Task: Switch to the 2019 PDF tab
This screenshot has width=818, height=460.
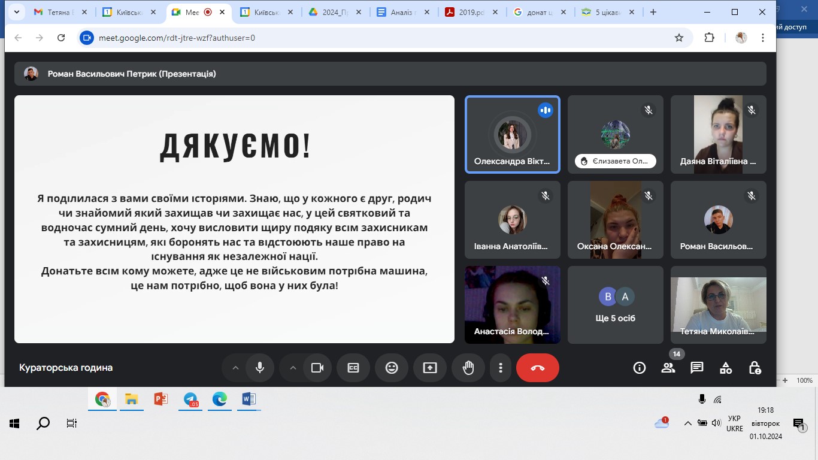Action: (x=471, y=12)
